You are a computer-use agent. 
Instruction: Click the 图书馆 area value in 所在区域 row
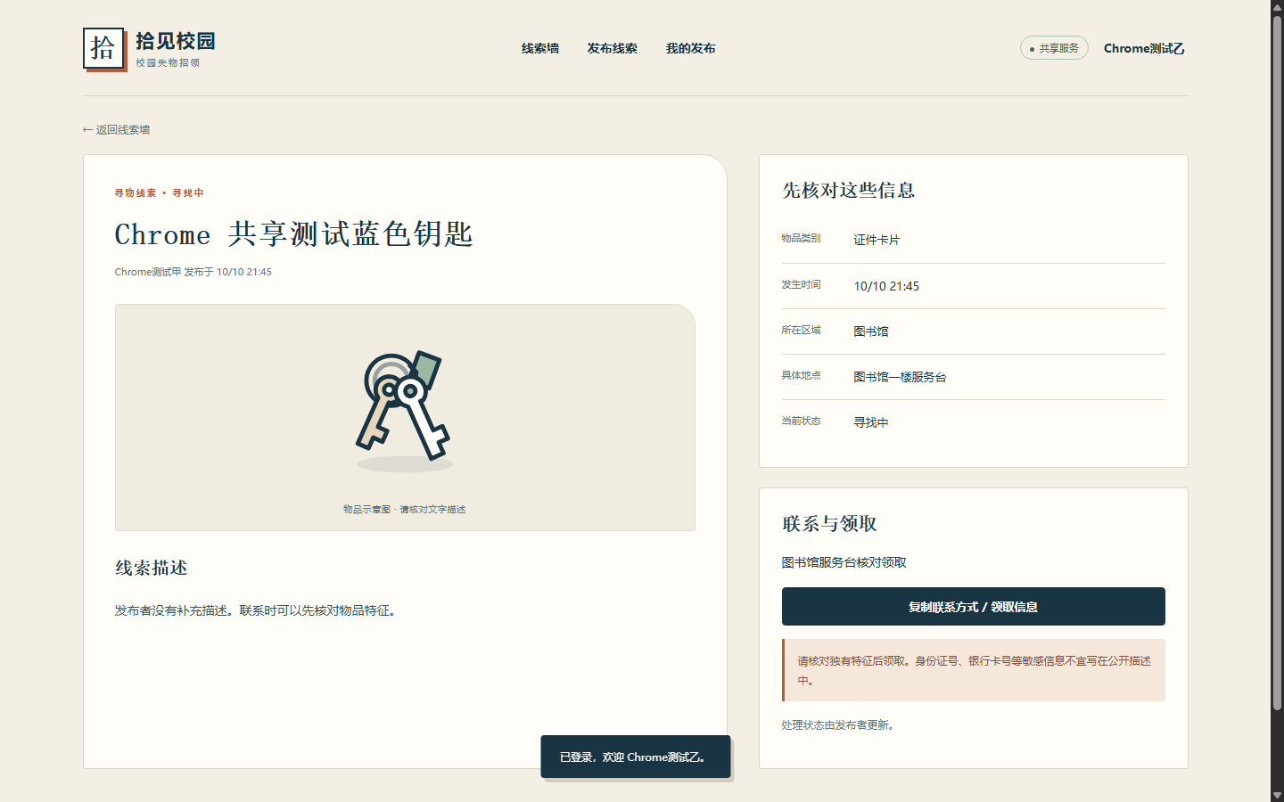(871, 331)
